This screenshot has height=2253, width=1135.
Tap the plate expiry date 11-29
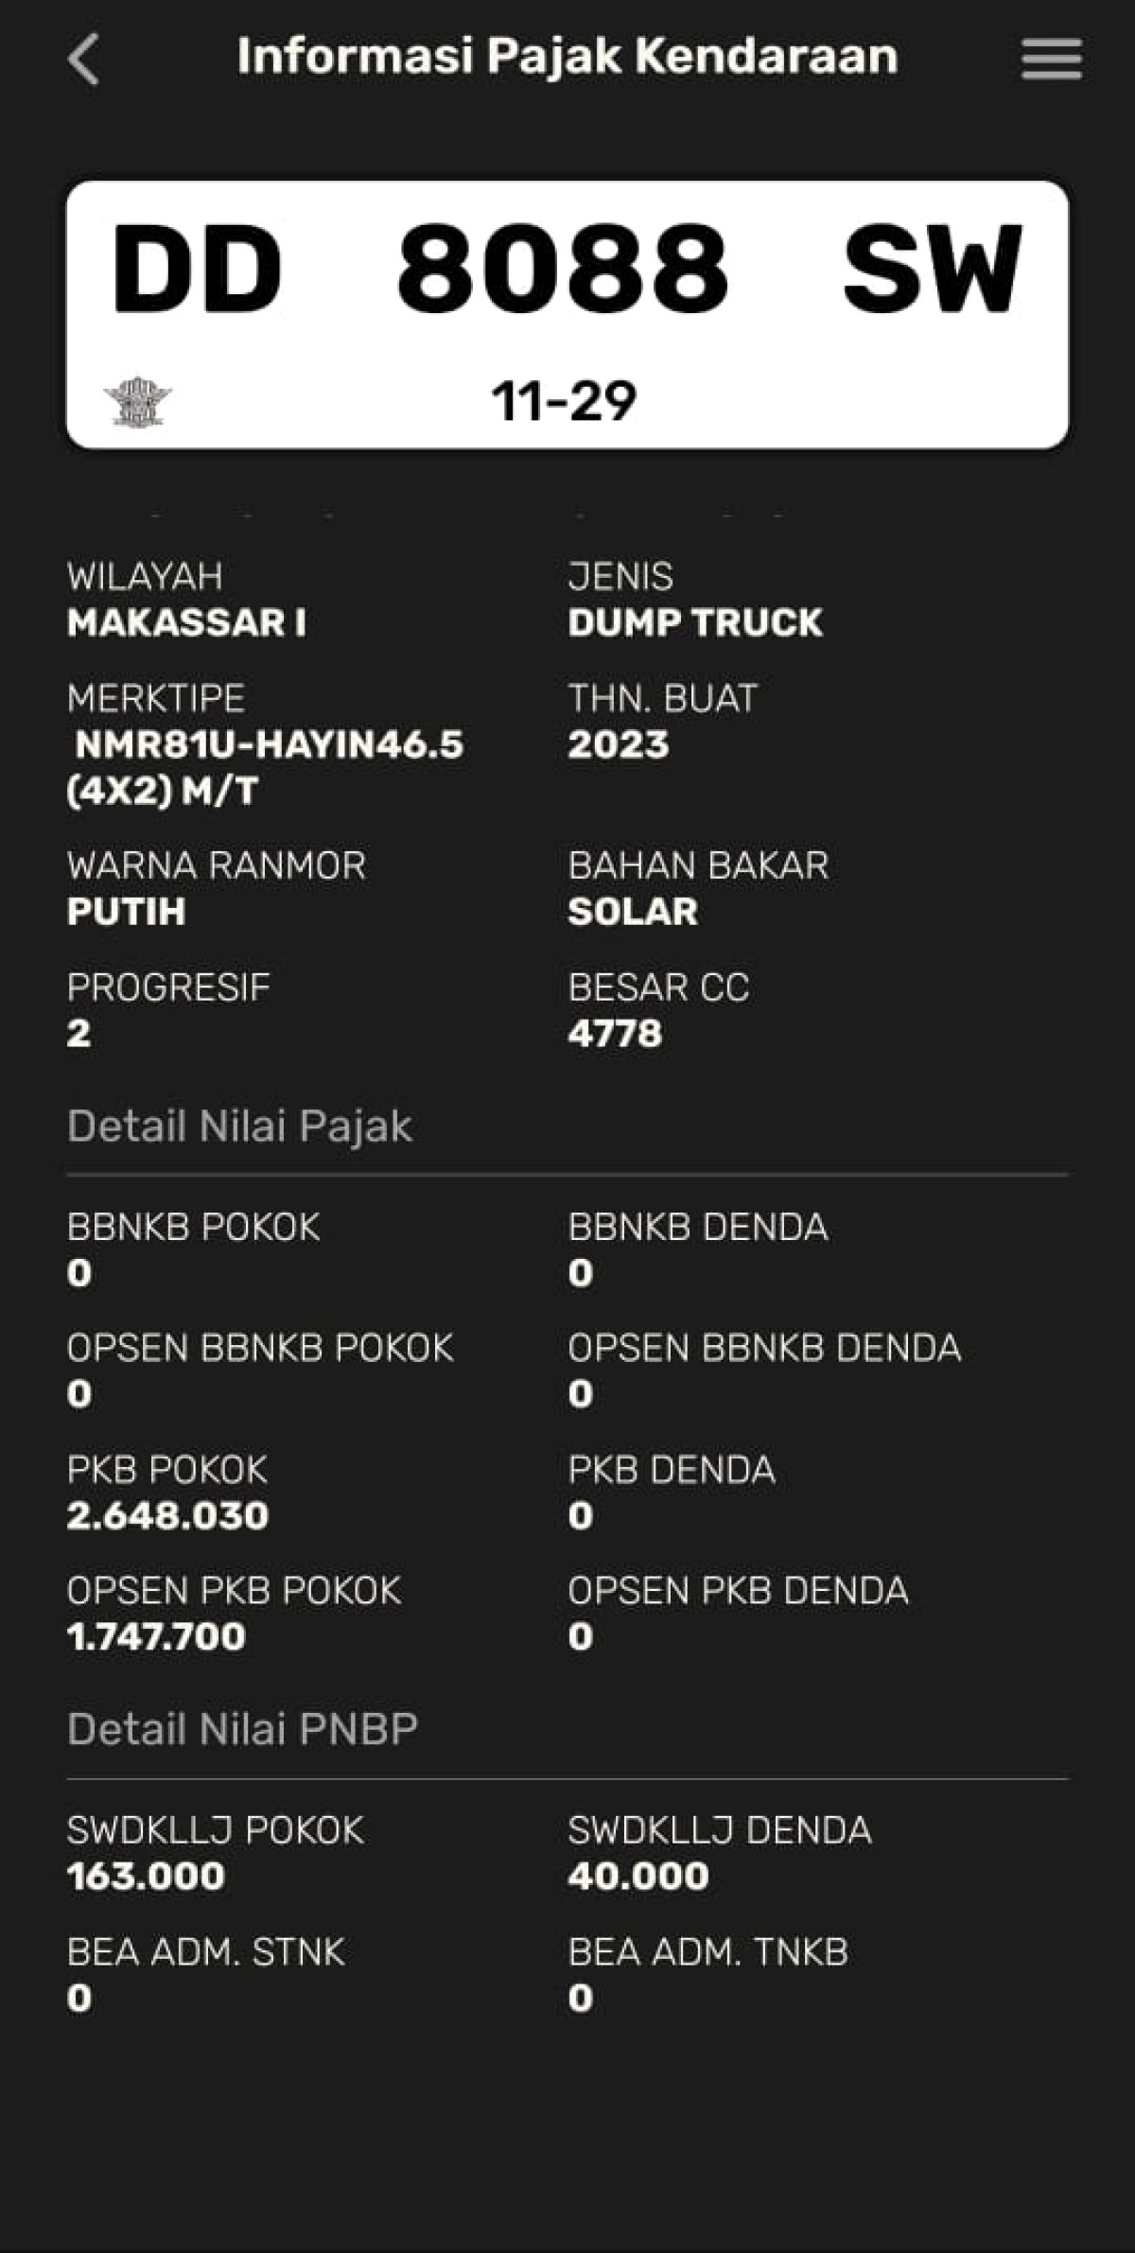(x=564, y=401)
